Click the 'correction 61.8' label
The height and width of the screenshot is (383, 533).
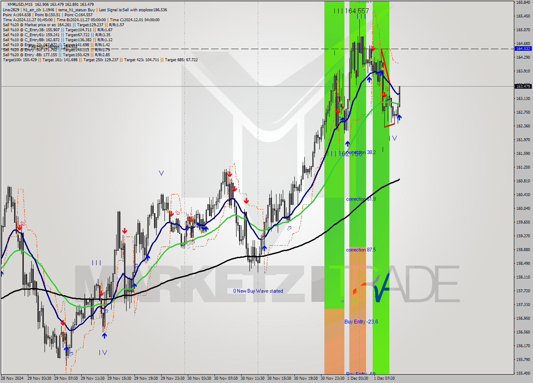coord(361,199)
